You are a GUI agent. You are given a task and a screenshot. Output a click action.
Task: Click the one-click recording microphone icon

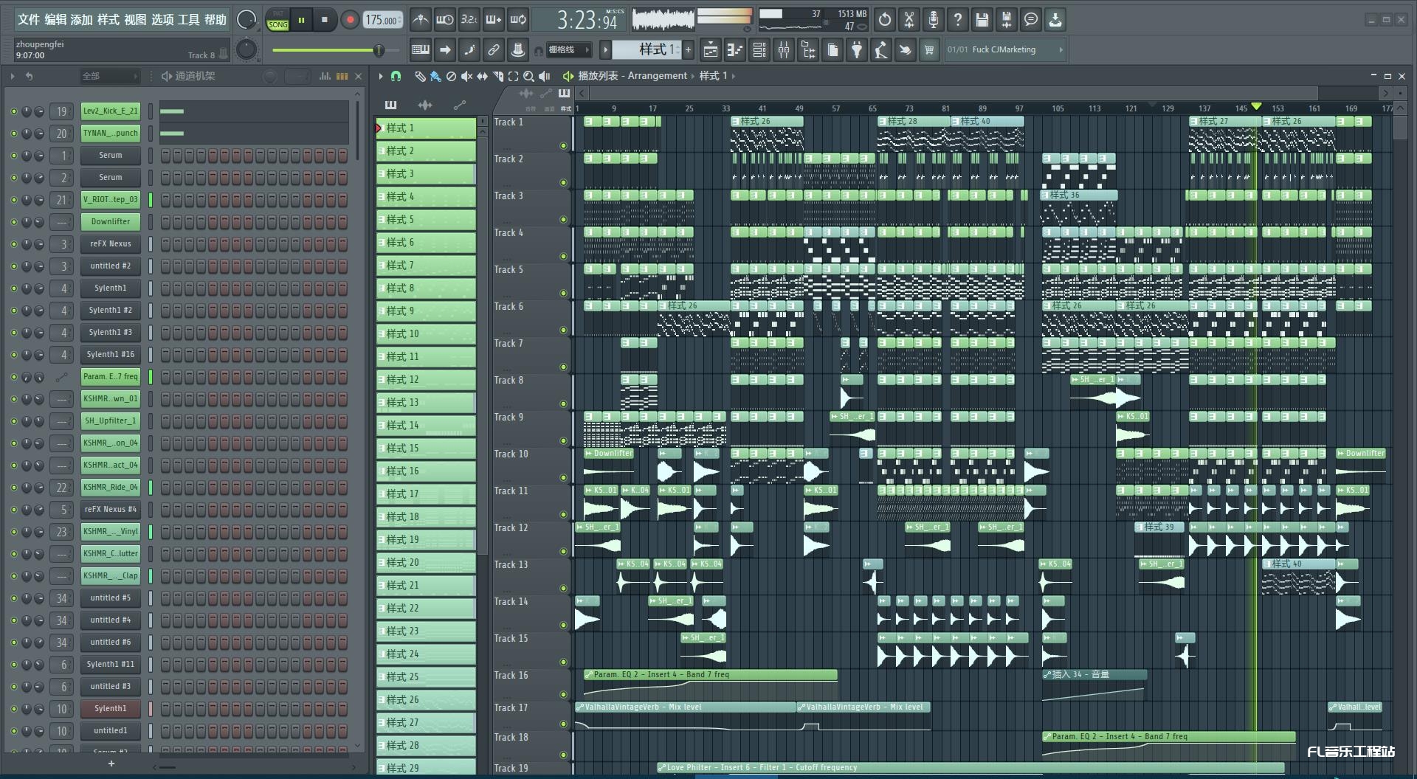(x=934, y=20)
